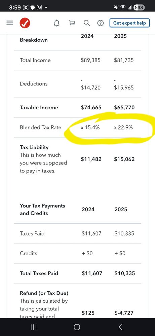Select the 2024 Blended Tax Rate value
The height and width of the screenshot is (336, 155).
click(90, 127)
